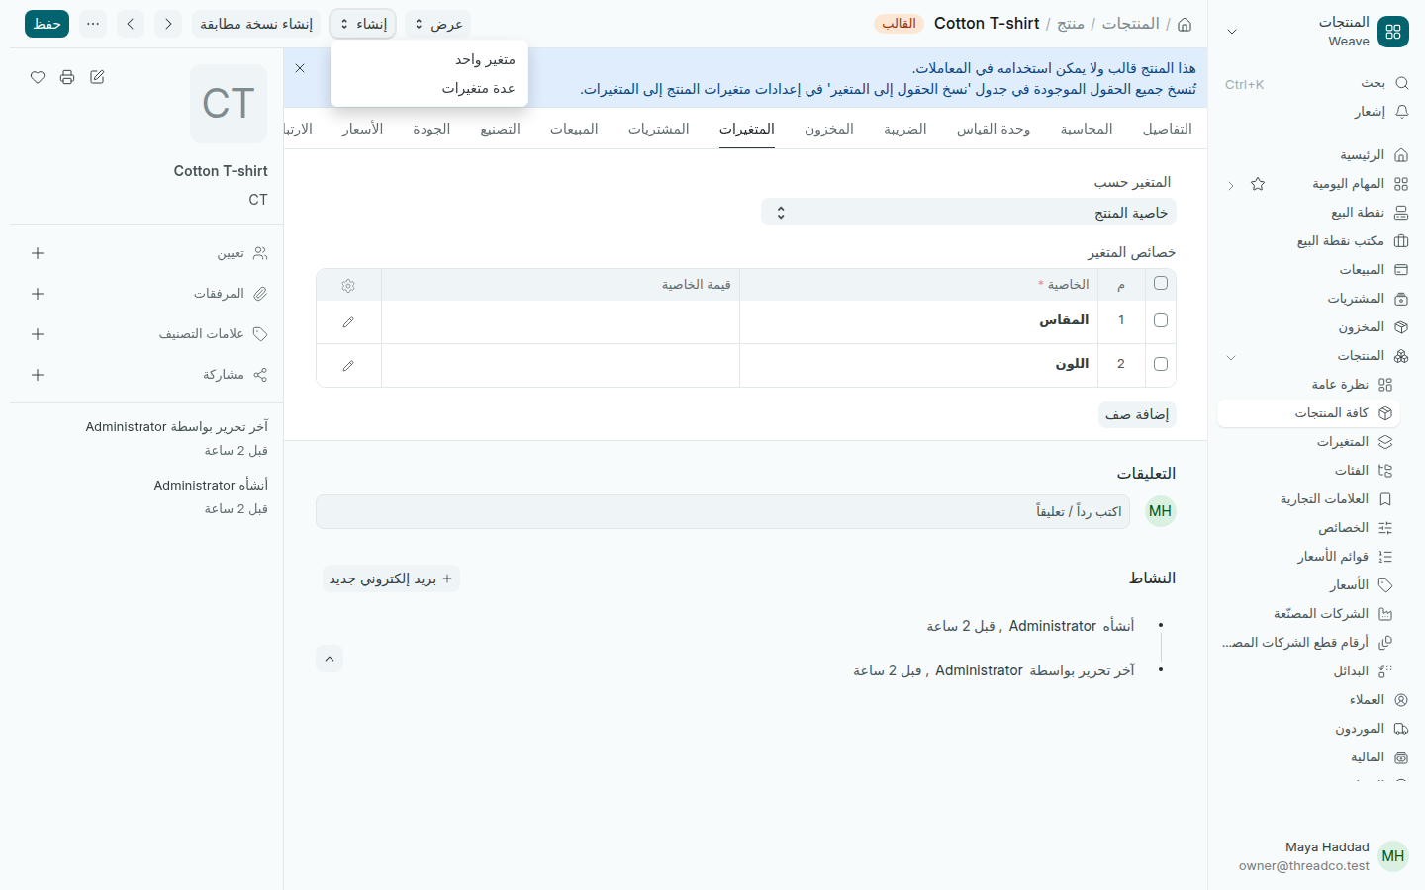Check the اللون row checkbox
Screen dimensions: 1425x890
pos(1161,364)
